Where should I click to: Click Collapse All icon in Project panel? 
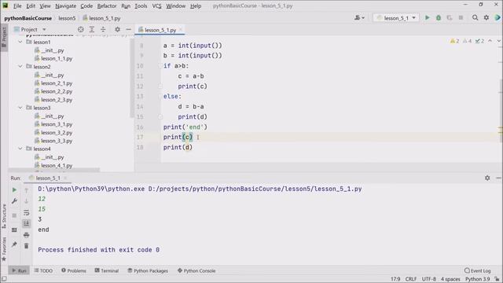(103, 30)
